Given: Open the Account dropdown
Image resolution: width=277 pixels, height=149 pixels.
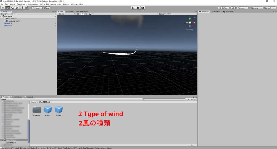Looking at the screenshot, I should click(242, 8).
